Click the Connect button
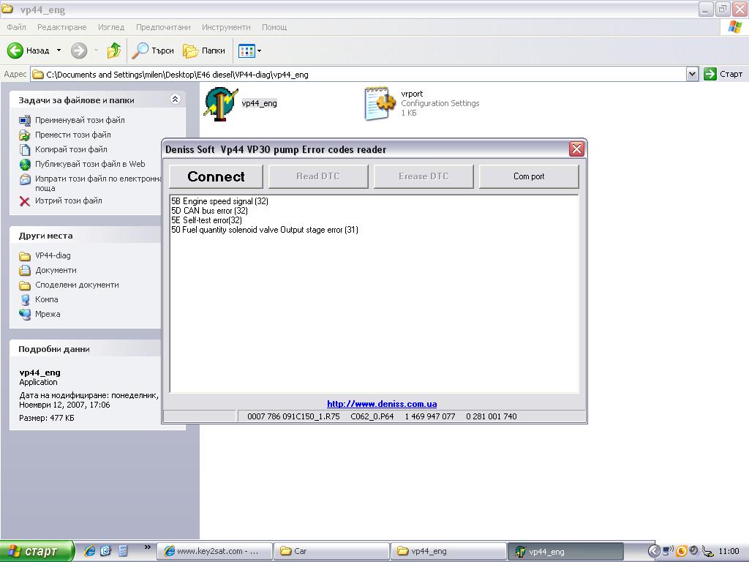The image size is (749, 562). click(216, 176)
